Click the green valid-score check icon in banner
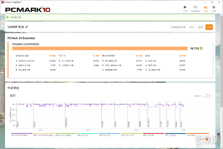 point(7,17)
